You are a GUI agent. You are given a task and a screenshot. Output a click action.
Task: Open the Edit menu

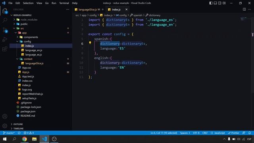tap(17, 3)
